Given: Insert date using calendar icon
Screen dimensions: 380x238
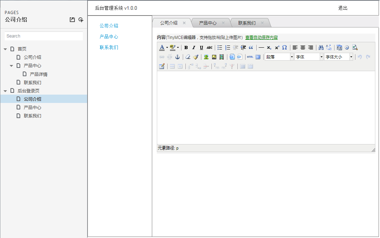Looking at the screenshot, I should coord(339,47).
